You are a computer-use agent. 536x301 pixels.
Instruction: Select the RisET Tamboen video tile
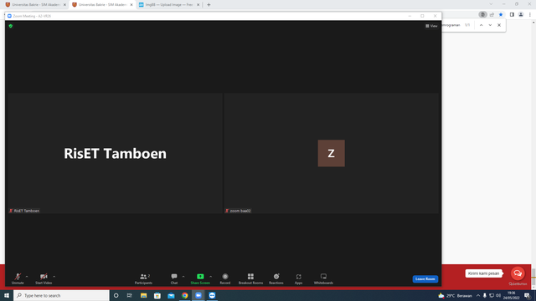(x=116, y=153)
